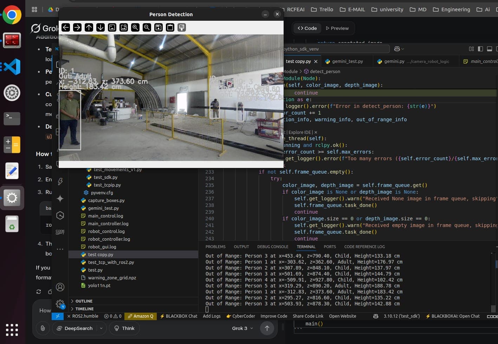Click the clipboard icon in Person Detection toolbar
Image resolution: width=498 pixels, height=344 pixels.
point(170,27)
